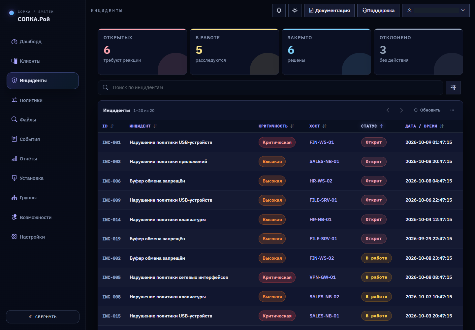
Task: Open Политики in the sidebar
Action: [x=43, y=100]
